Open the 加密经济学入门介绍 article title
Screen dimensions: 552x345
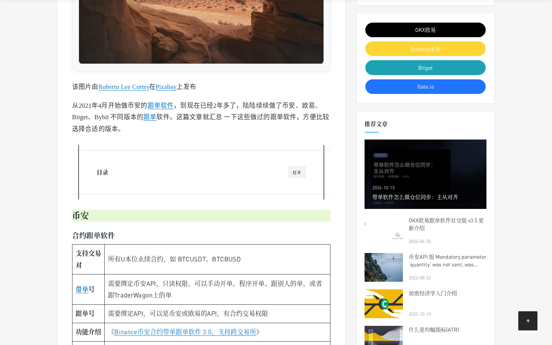[433, 293]
